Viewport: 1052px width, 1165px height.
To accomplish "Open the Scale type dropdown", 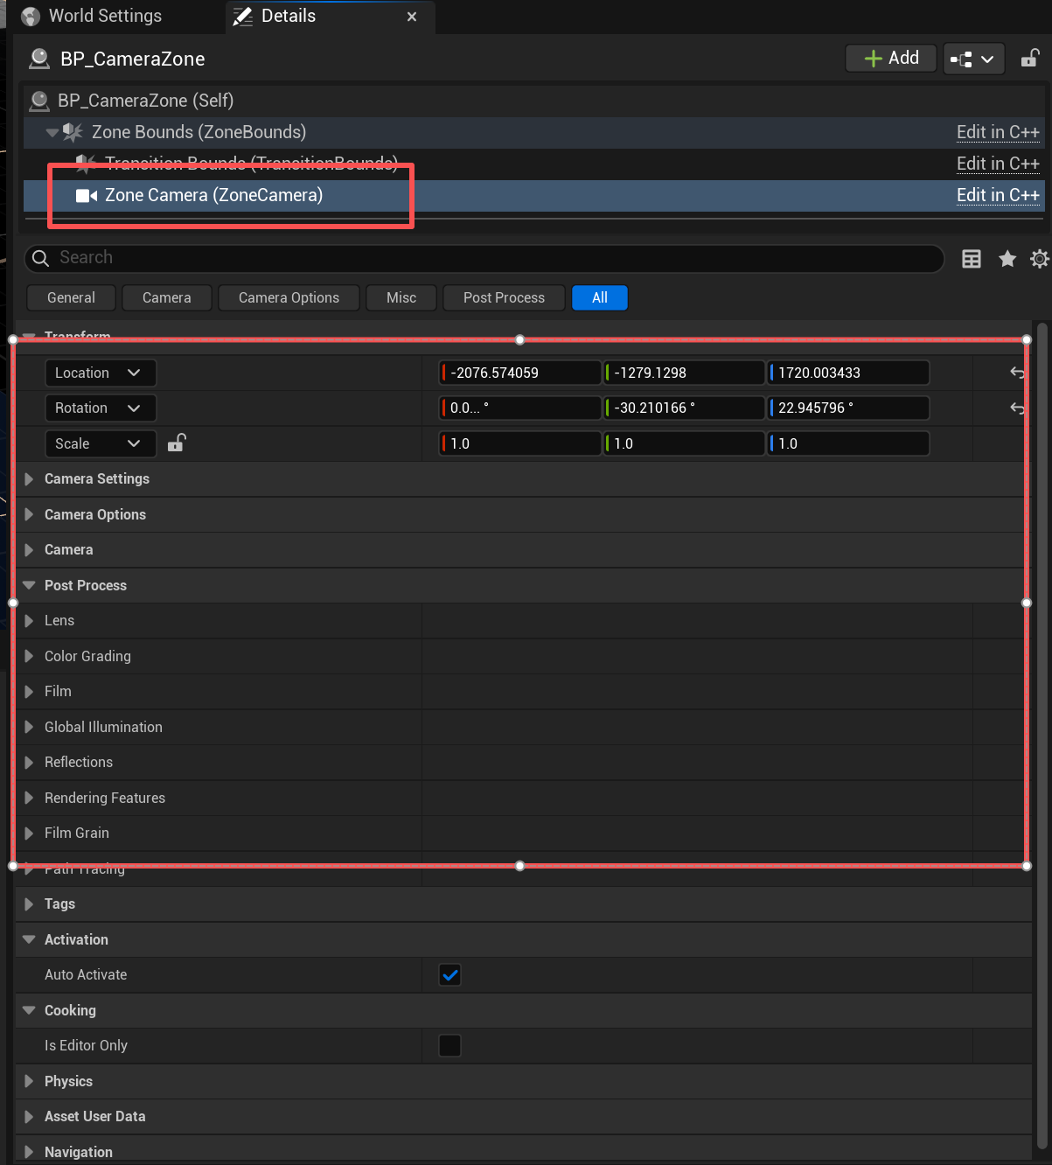I will pyautogui.click(x=100, y=443).
